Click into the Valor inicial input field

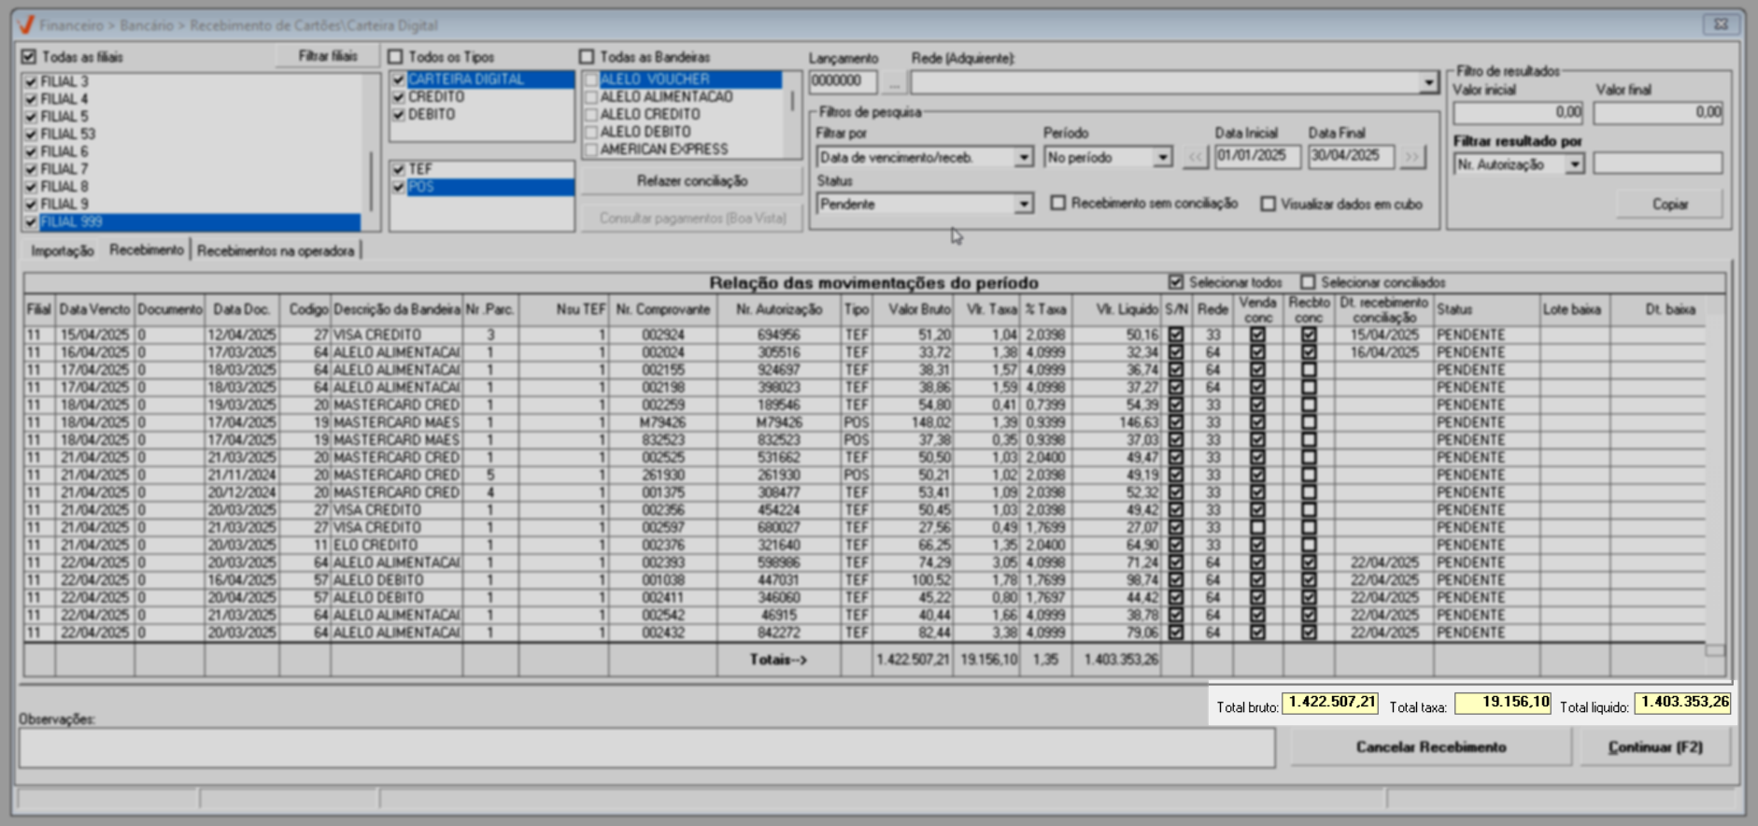point(1517,113)
